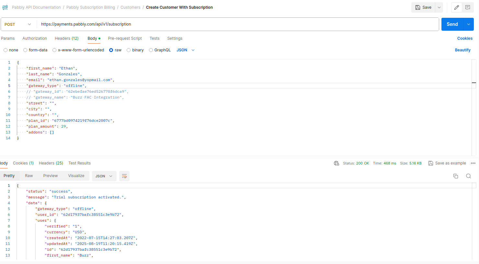
Task: Open the comments icon
Action: pos(468,7)
